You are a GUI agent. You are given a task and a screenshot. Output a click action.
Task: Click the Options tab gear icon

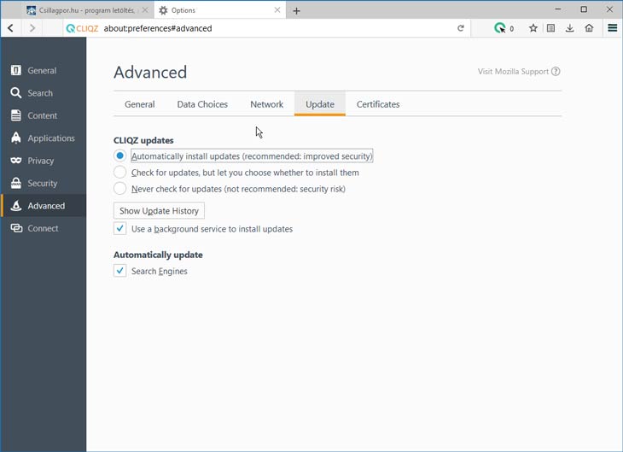pyautogui.click(x=163, y=10)
